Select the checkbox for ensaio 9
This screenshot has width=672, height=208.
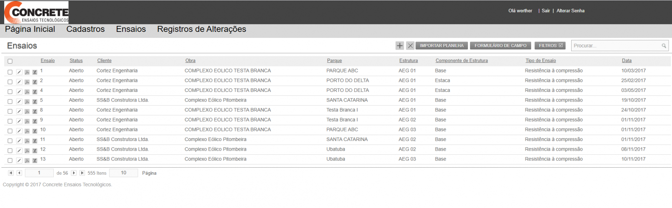10,121
